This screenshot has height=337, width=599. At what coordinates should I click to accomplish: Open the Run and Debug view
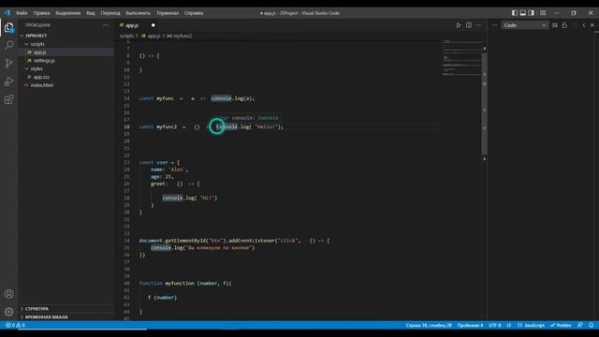point(8,81)
